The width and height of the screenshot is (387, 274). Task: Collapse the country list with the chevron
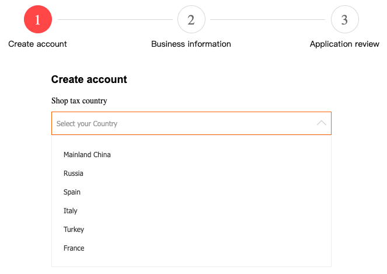click(x=321, y=123)
